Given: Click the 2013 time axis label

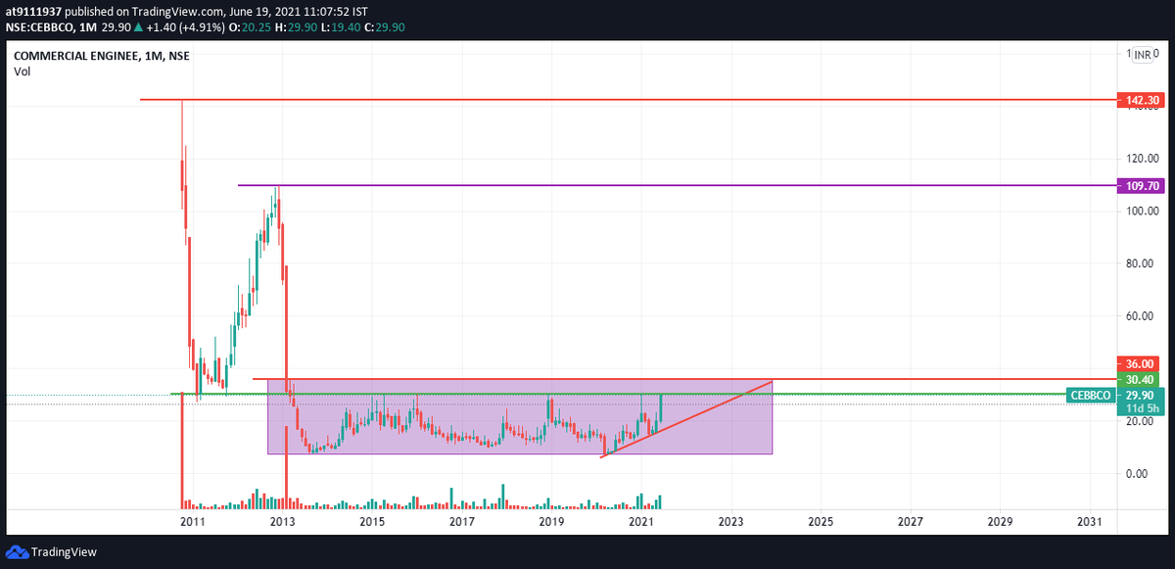Looking at the screenshot, I should click(x=282, y=522).
